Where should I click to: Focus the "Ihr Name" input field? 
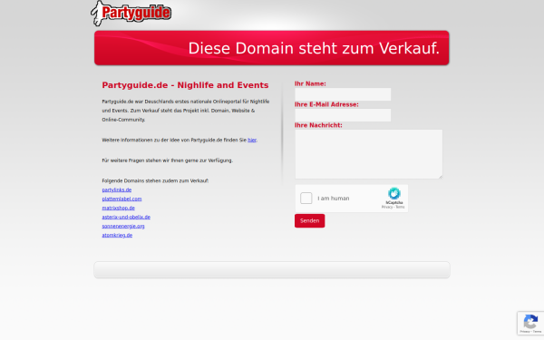(343, 94)
